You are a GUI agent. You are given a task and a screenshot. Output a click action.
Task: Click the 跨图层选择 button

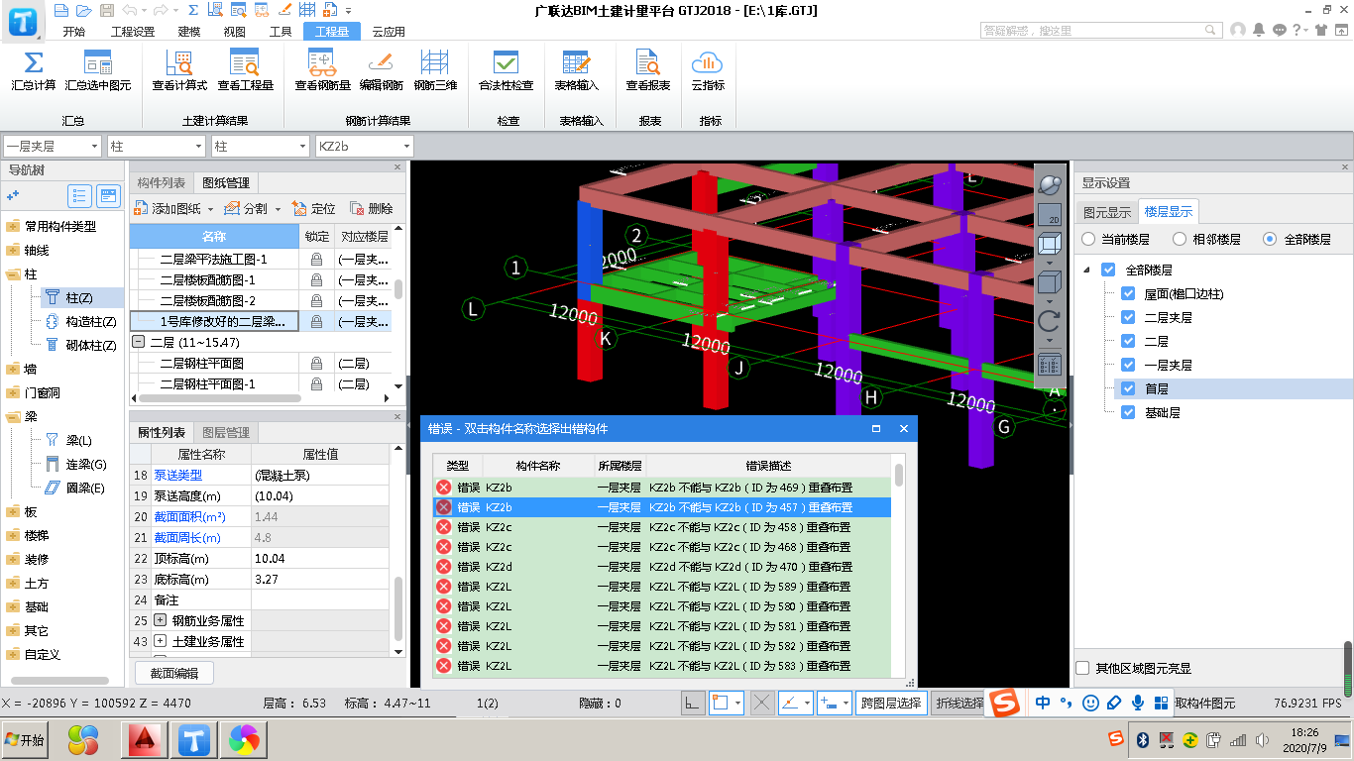891,703
